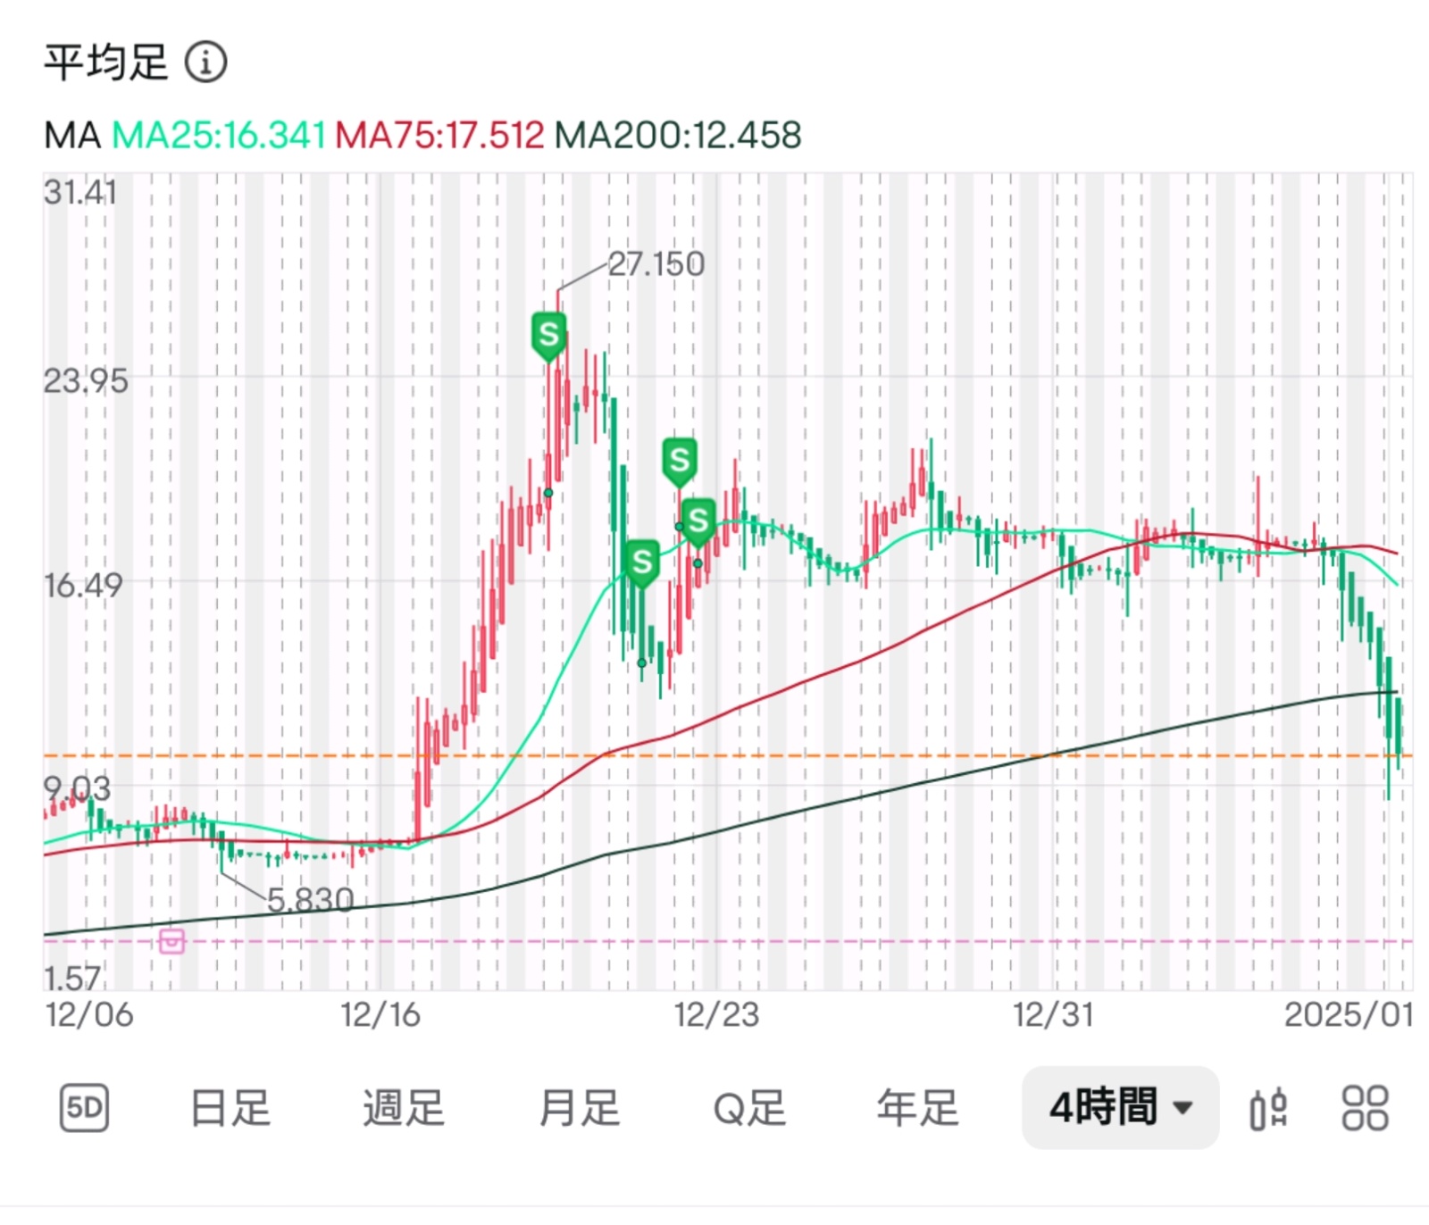Click the 9.03 price axis label
1429x1225 pixels.
click(x=78, y=789)
